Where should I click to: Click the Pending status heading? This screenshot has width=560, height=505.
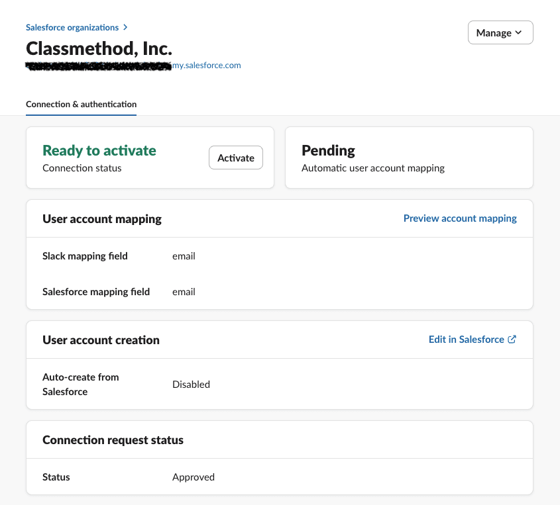(x=328, y=150)
